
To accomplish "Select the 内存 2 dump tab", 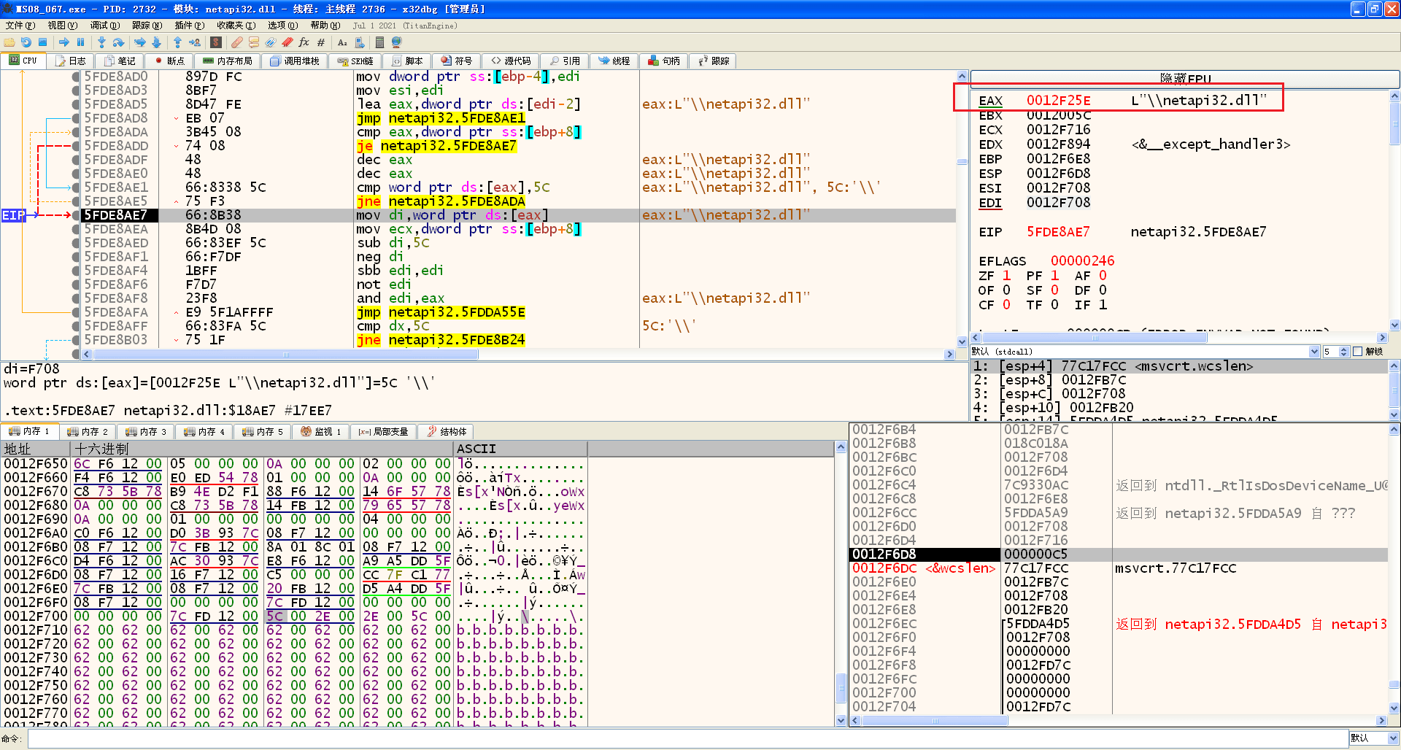I will 87,432.
